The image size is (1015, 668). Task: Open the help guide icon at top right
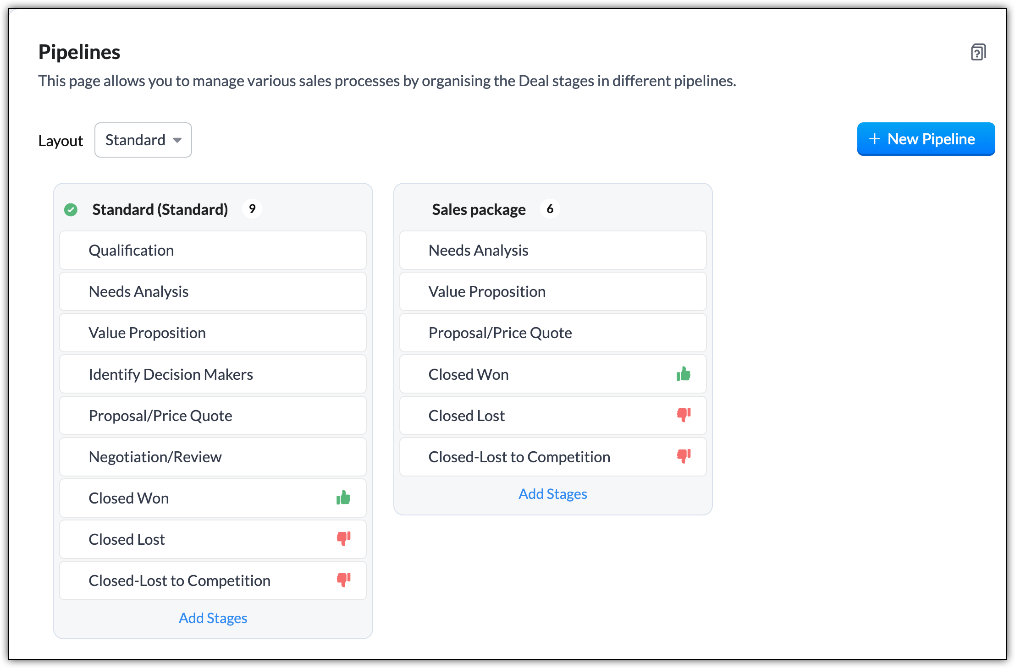click(x=978, y=52)
